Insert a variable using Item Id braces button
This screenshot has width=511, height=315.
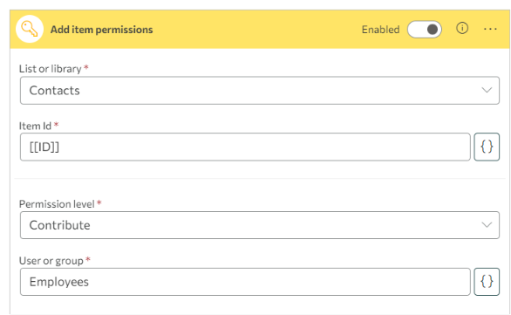[x=487, y=147]
